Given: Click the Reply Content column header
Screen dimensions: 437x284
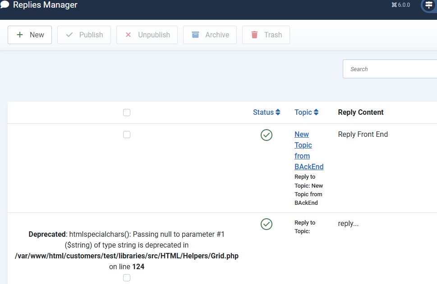Looking at the screenshot, I should [x=361, y=113].
